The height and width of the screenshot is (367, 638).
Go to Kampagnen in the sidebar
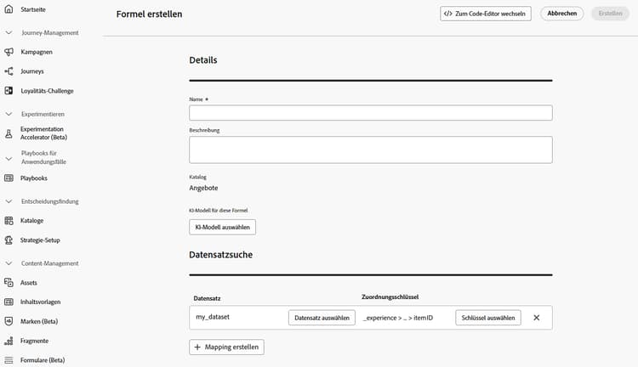[x=37, y=52]
